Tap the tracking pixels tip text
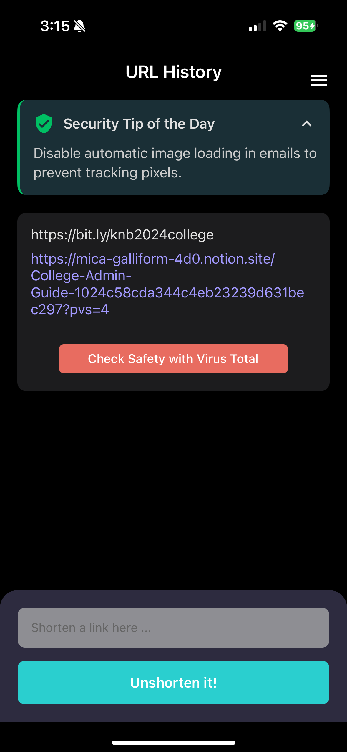This screenshot has width=347, height=752. (175, 163)
